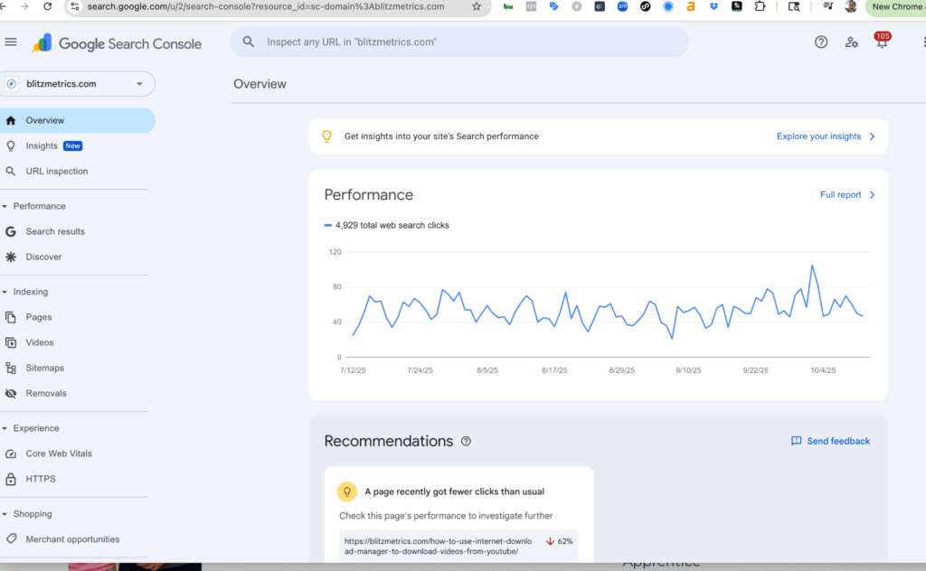Open the manage users and permissions icon
Image resolution: width=926 pixels, height=571 pixels.
click(851, 42)
